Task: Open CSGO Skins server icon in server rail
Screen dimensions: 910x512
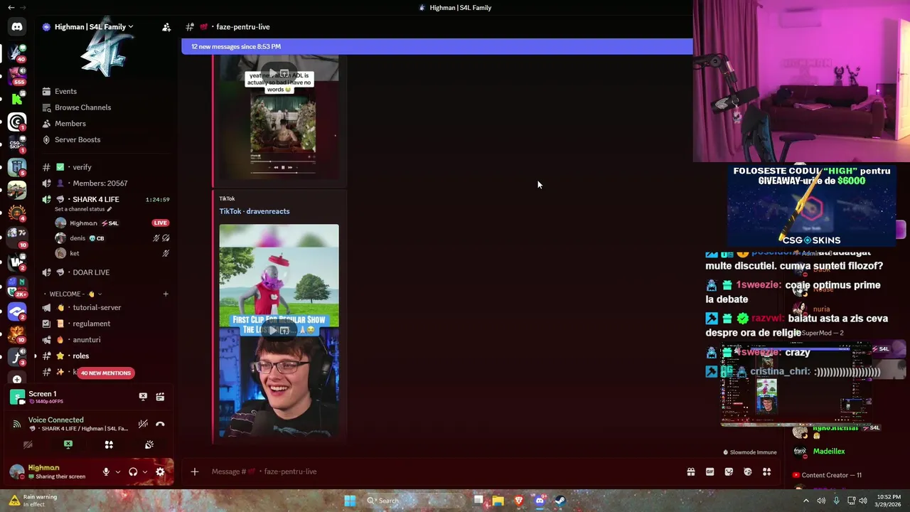Action: pos(17,144)
